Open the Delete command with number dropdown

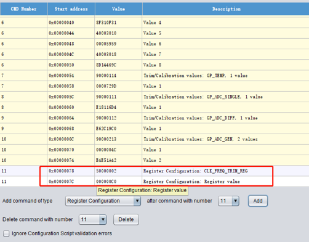point(93,220)
